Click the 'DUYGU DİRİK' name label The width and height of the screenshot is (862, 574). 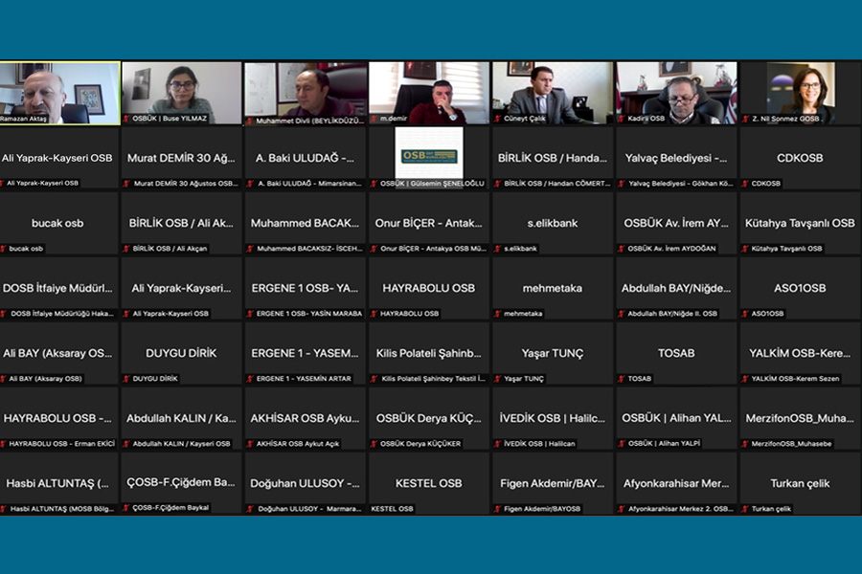point(155,379)
